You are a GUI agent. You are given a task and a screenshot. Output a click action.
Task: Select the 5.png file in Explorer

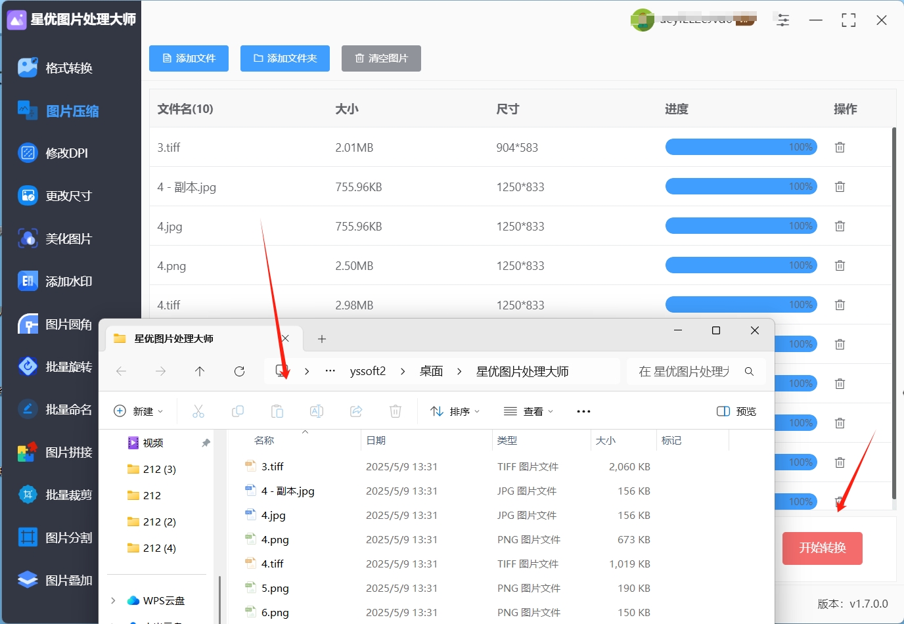point(275,589)
